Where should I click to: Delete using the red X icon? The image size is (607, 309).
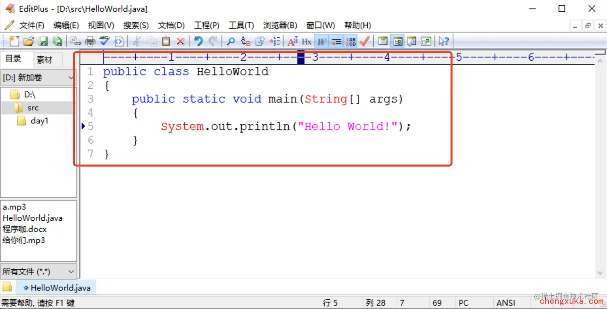180,41
